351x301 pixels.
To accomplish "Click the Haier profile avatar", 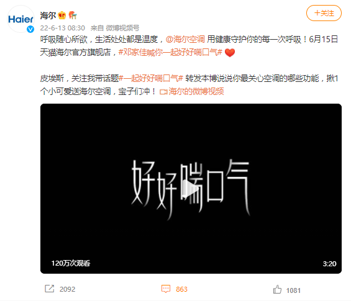I will (21, 19).
